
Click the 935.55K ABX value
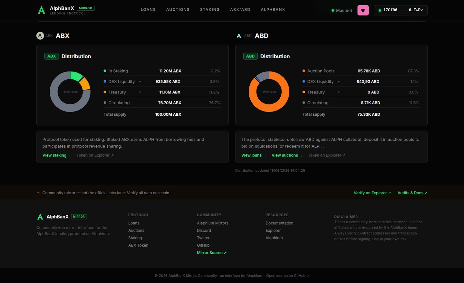168,82
